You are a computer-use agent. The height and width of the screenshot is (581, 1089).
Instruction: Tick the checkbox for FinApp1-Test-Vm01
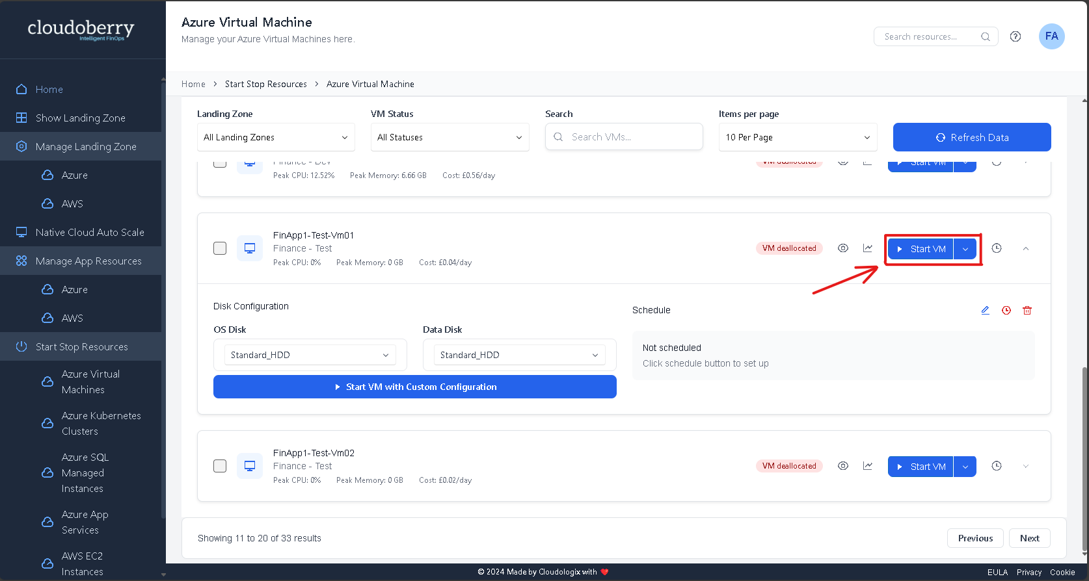click(x=220, y=248)
